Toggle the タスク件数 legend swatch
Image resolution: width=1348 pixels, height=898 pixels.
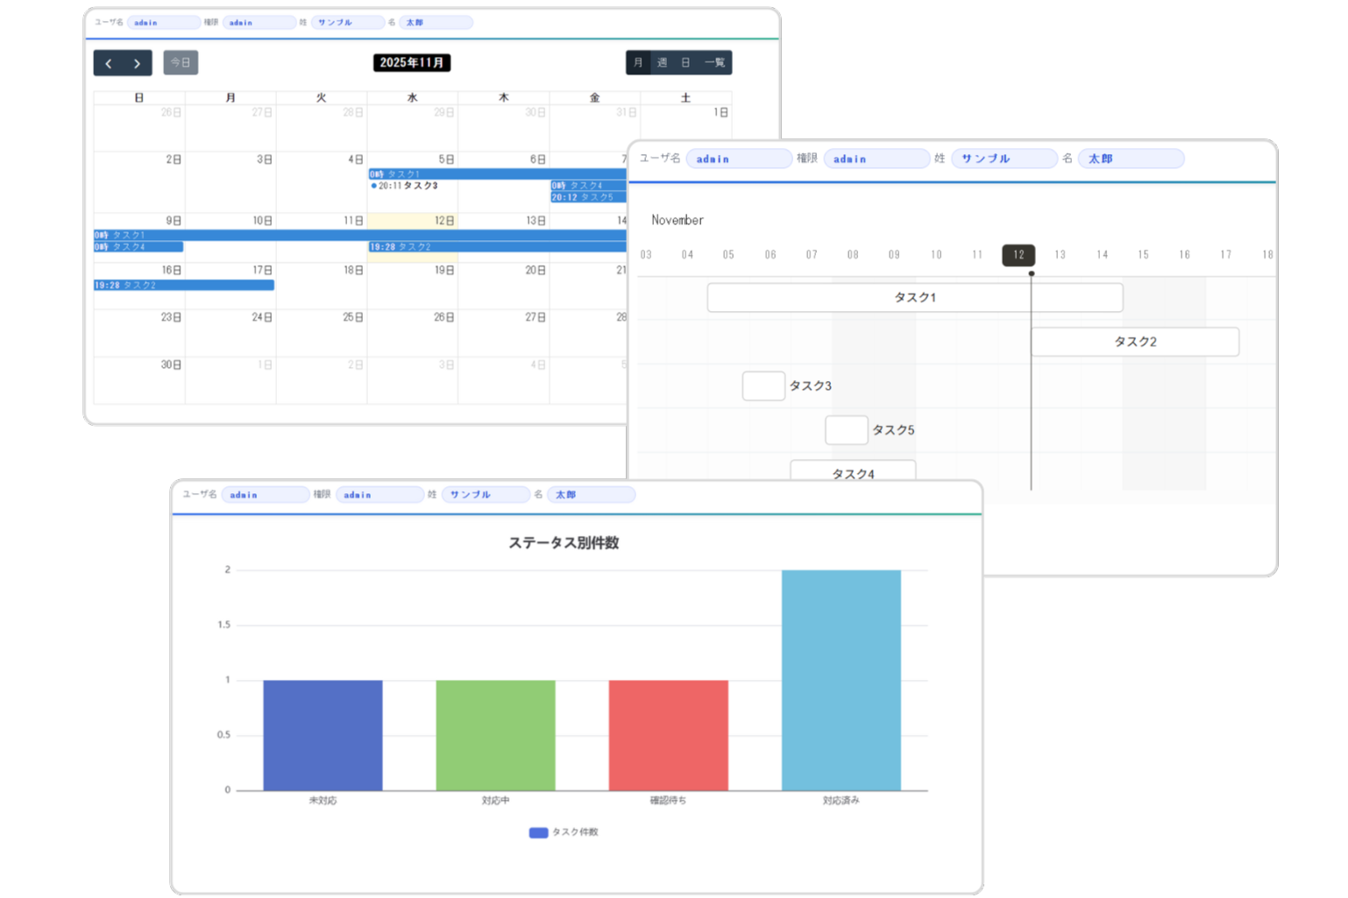pos(538,832)
